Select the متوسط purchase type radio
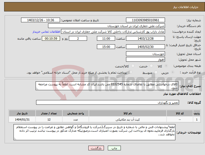The image size is (205, 155). click(156, 72)
